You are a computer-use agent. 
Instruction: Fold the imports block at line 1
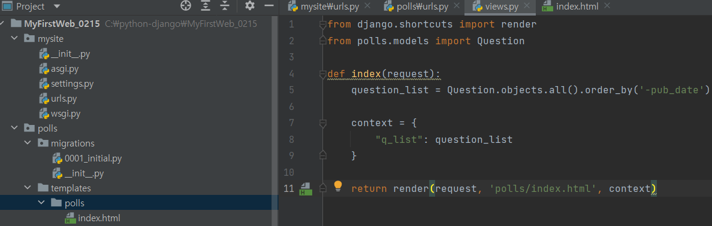[323, 25]
